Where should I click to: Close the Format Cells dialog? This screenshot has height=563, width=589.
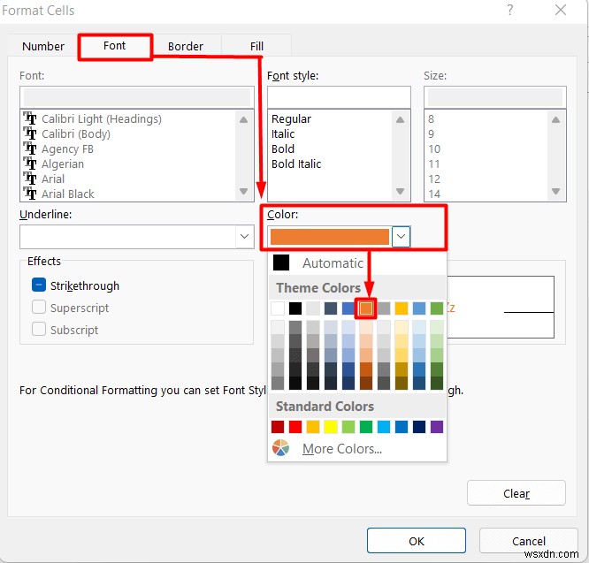561,10
